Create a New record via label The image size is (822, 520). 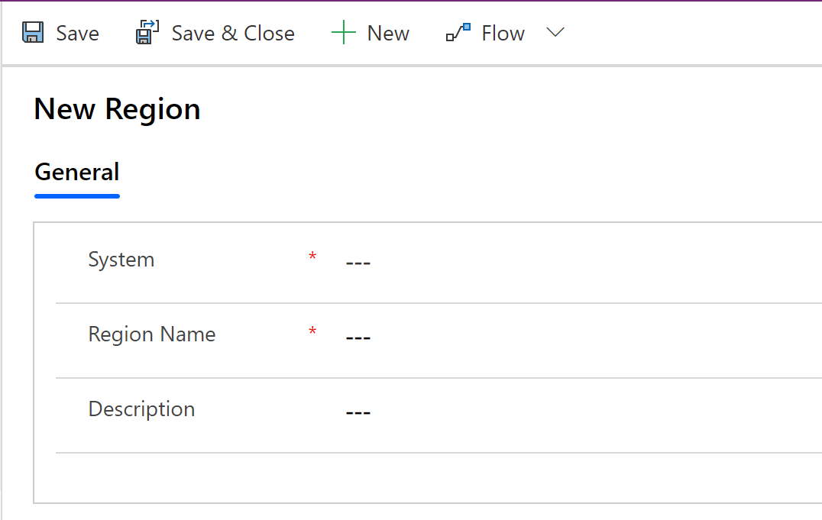click(x=388, y=34)
